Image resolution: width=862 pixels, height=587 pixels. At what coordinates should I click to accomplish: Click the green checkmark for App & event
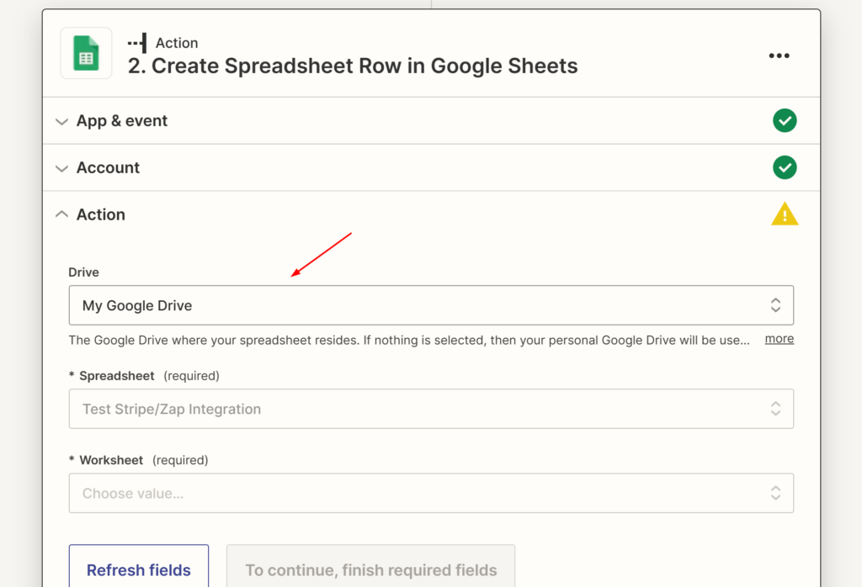click(x=785, y=121)
